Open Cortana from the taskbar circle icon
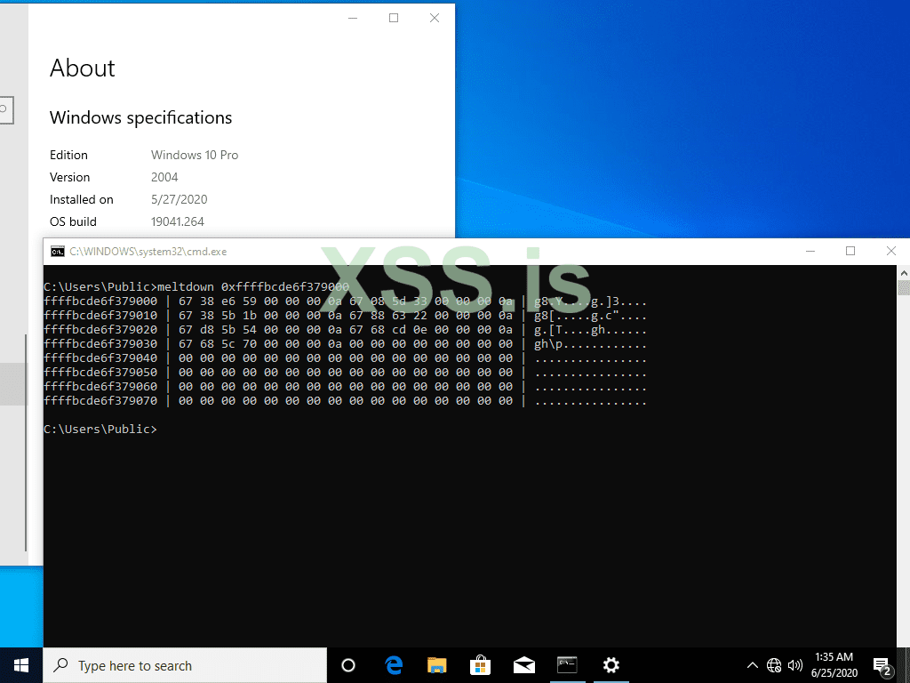This screenshot has height=683, width=910. pyautogui.click(x=348, y=665)
